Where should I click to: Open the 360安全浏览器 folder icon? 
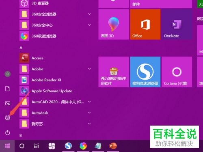[24, 14]
